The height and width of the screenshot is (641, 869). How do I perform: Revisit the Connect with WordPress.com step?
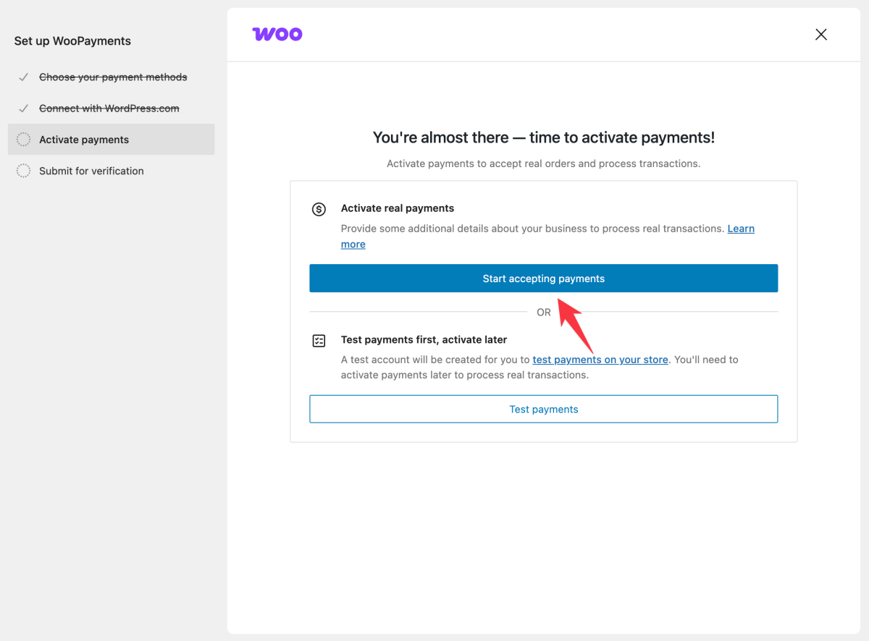(109, 108)
